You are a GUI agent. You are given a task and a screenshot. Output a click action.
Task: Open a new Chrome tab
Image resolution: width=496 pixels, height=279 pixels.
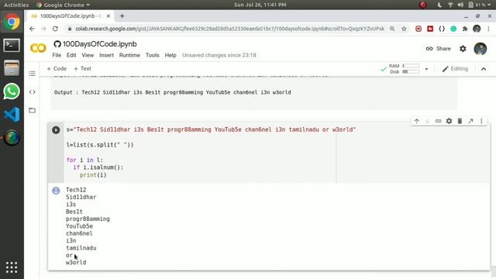122,15
